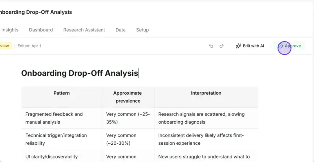Click the Technical trigger/integration reliability cell

tap(62, 139)
